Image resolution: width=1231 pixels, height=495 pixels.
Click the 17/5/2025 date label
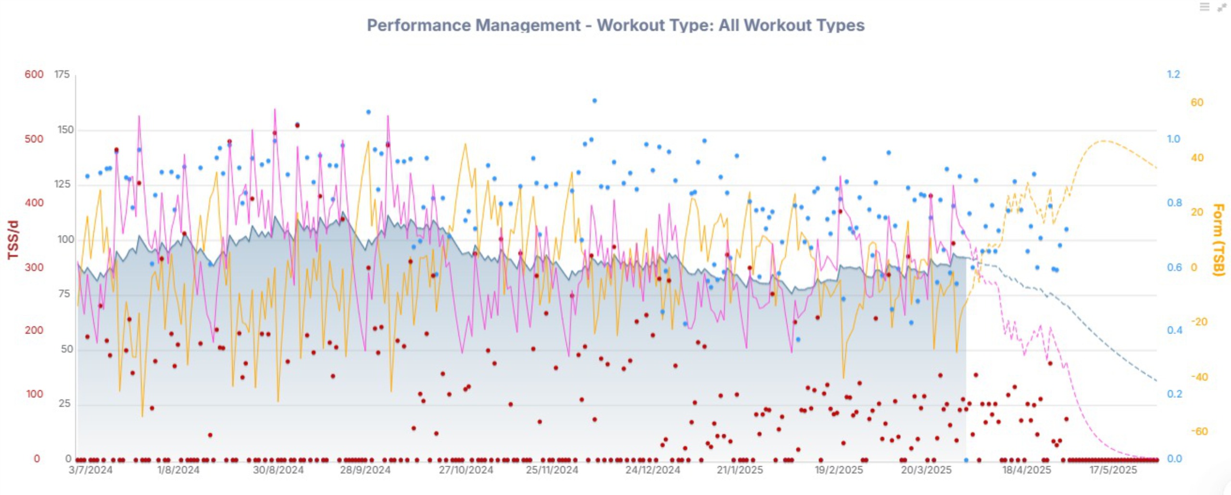pos(1113,470)
